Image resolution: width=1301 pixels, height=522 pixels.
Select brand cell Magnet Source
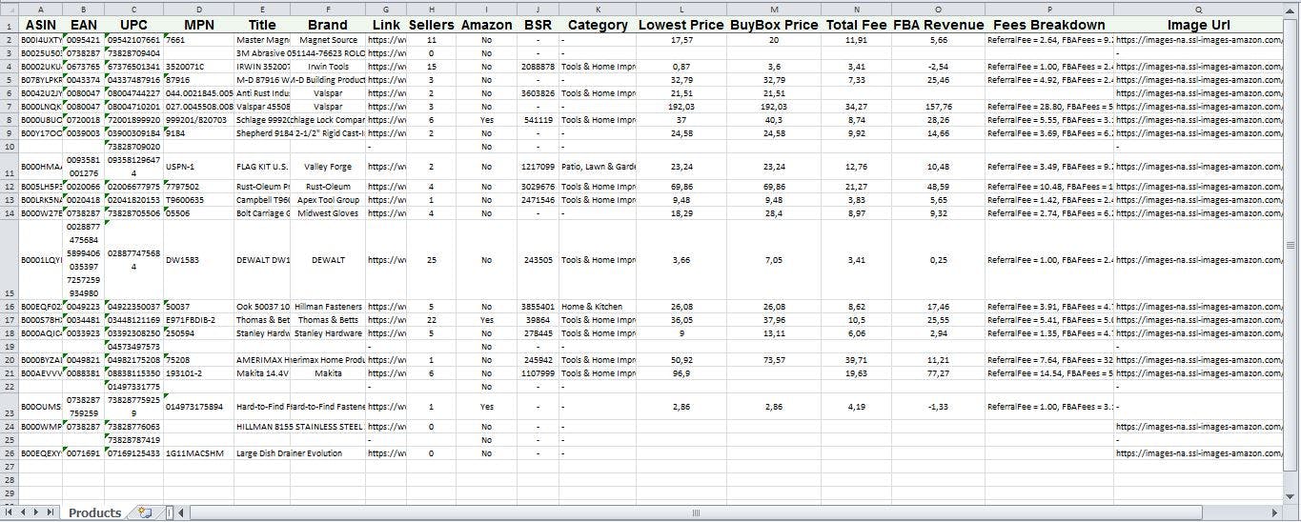(328, 40)
